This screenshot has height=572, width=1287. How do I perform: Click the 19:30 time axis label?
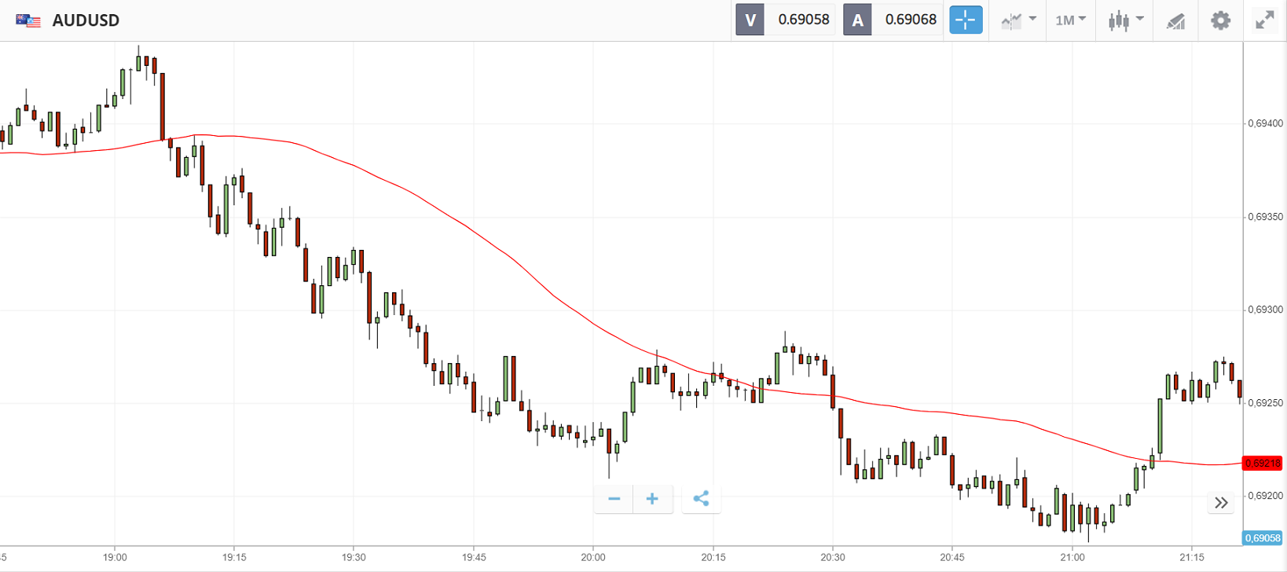354,558
